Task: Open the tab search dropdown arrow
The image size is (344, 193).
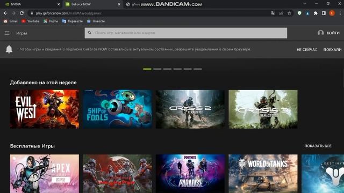Action: pyautogui.click(x=305, y=4)
